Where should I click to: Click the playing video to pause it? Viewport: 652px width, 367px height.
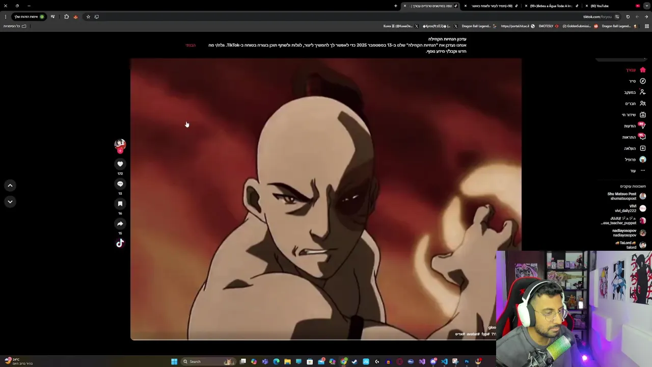coord(326,199)
